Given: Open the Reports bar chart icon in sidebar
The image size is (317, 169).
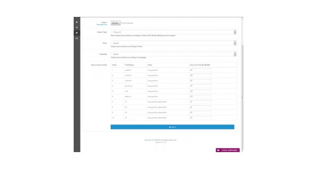Looking at the screenshot, I should pyautogui.click(x=77, y=38).
